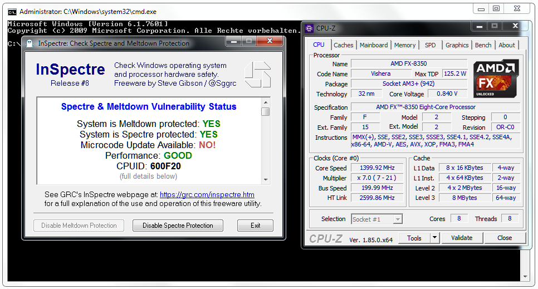Viewport: 538px width, 289px height.
Task: Click the InSpectre vertical scrollbar thumb
Action: point(265,112)
